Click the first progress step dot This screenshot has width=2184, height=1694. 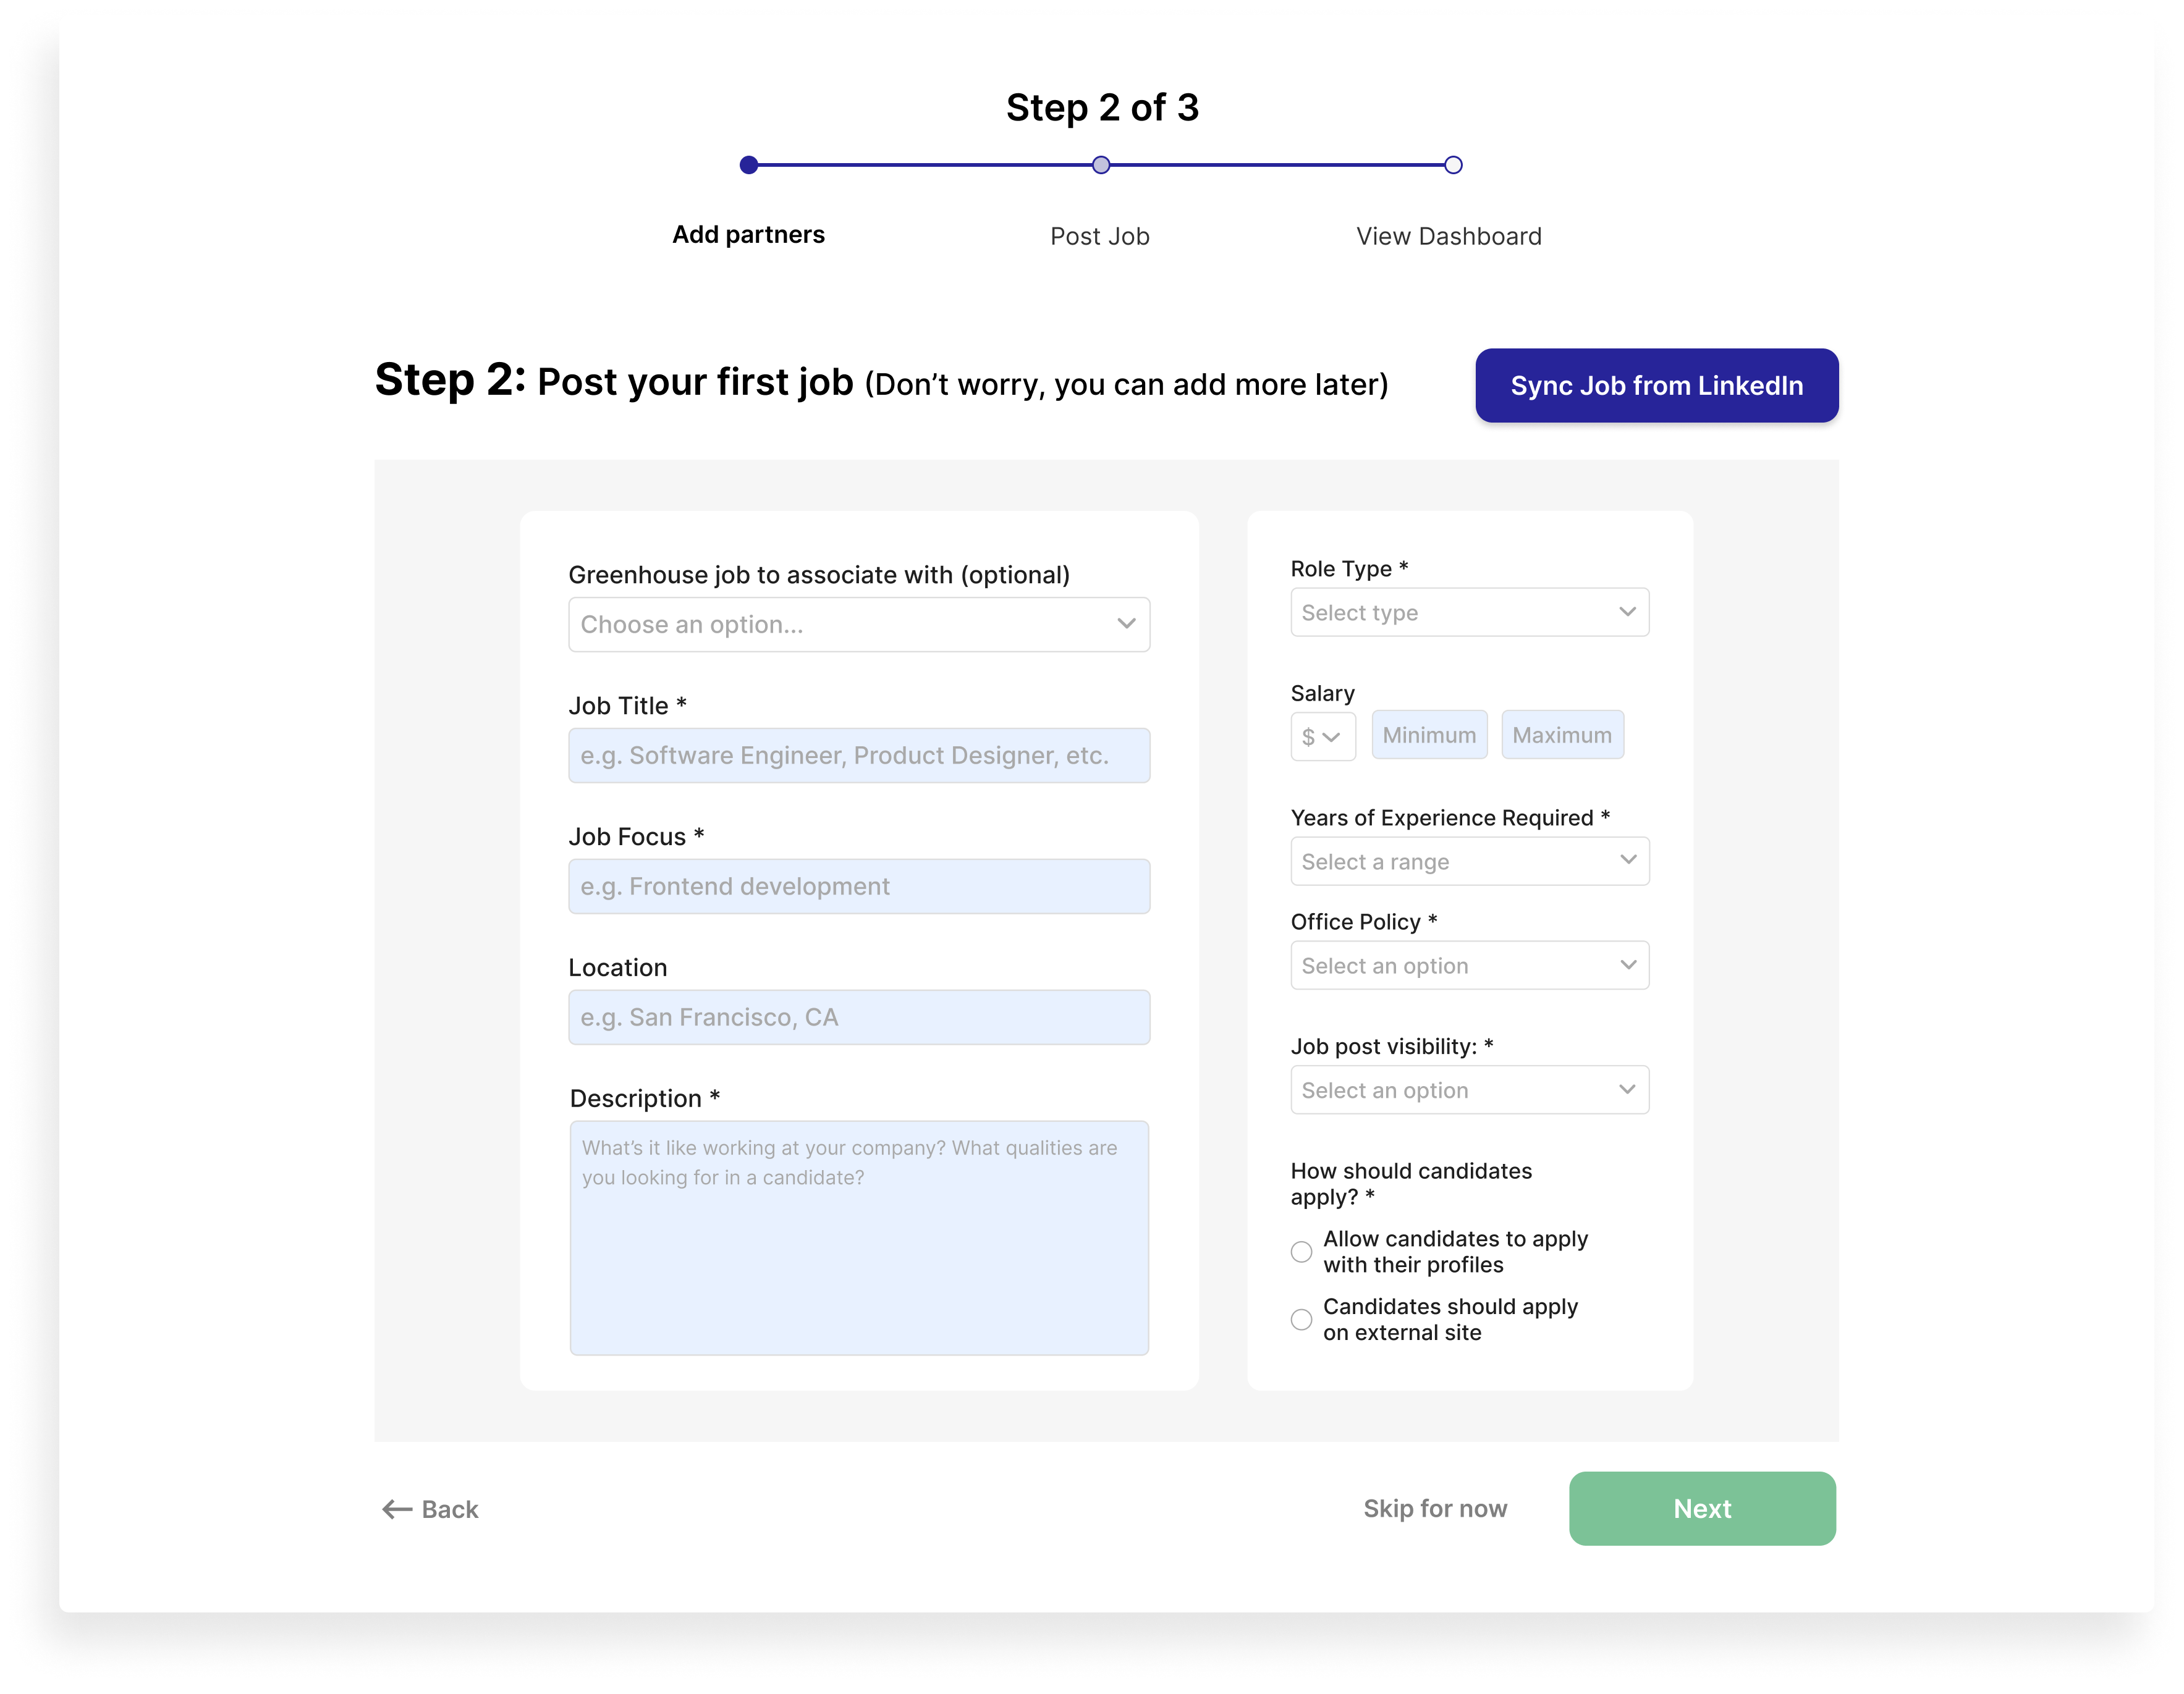[x=749, y=165]
